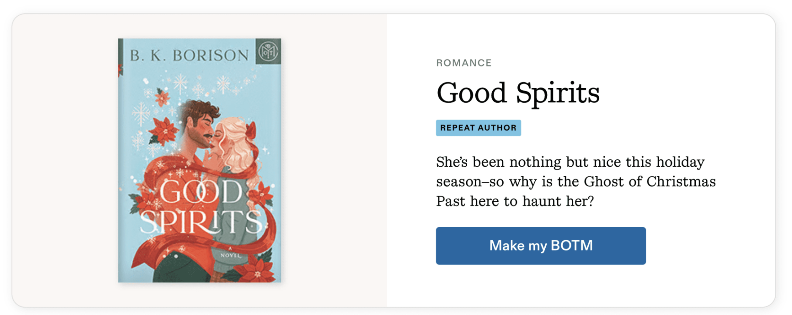Screen dimensions: 792x315
Task: Open the Good Spirits book cover thumbnail
Action: click(199, 160)
